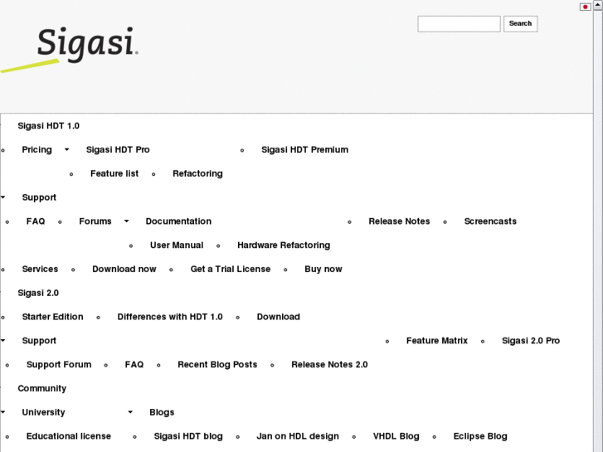
Task: Expand Support under Sigasi 2.0
Action: (3, 340)
